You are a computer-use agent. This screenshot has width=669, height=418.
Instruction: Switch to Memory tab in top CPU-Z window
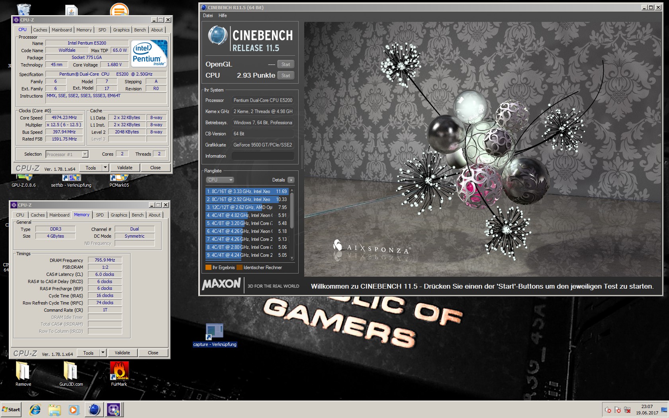click(84, 30)
